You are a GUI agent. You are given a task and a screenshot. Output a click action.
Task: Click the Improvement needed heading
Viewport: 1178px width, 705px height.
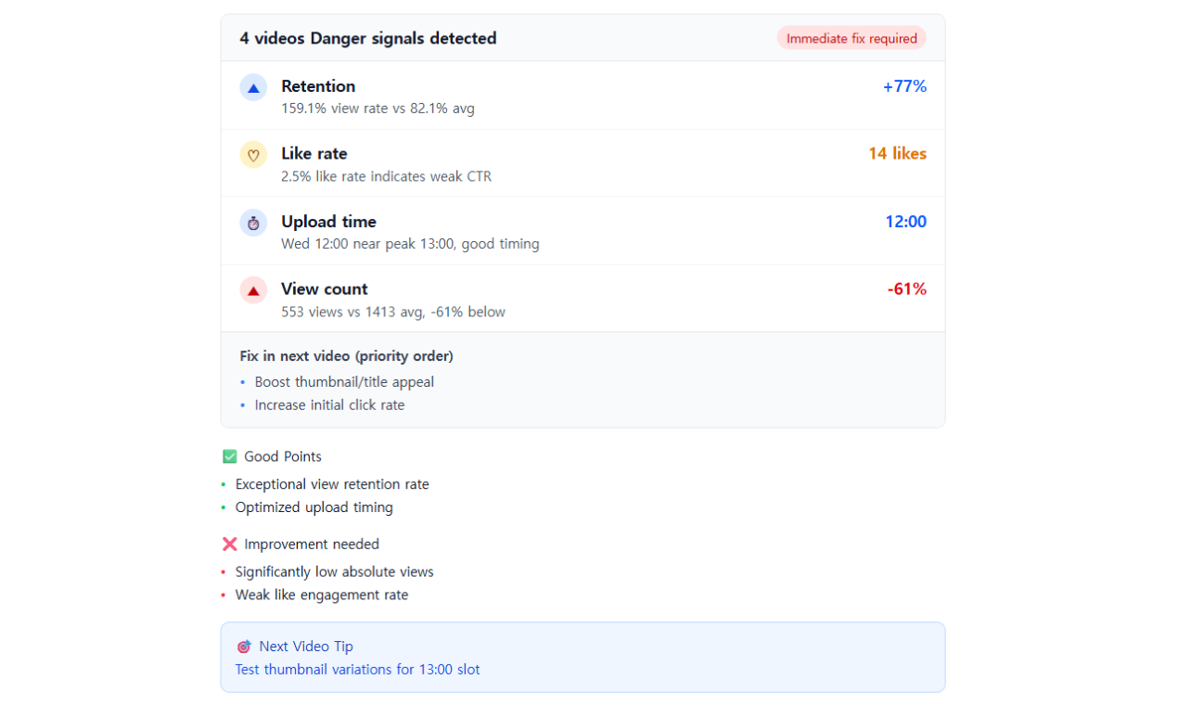(312, 545)
